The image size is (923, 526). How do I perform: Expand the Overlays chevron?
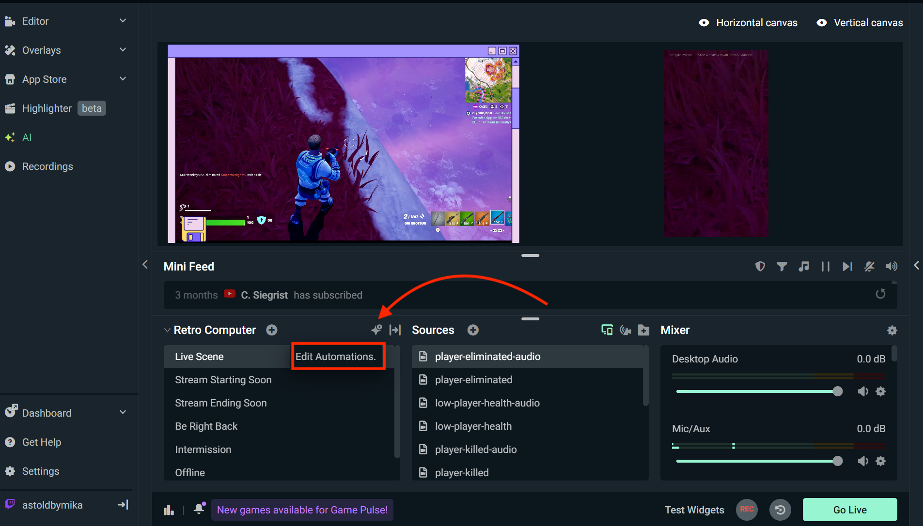click(123, 50)
